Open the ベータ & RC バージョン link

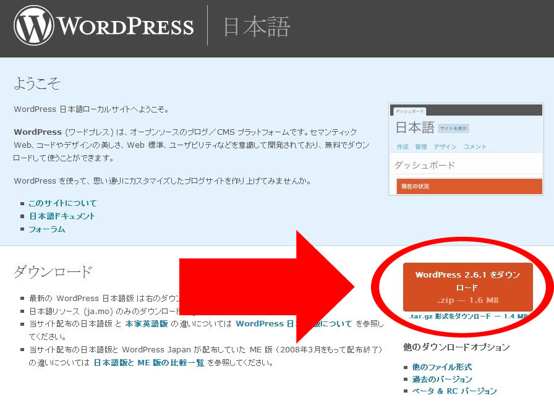click(454, 391)
